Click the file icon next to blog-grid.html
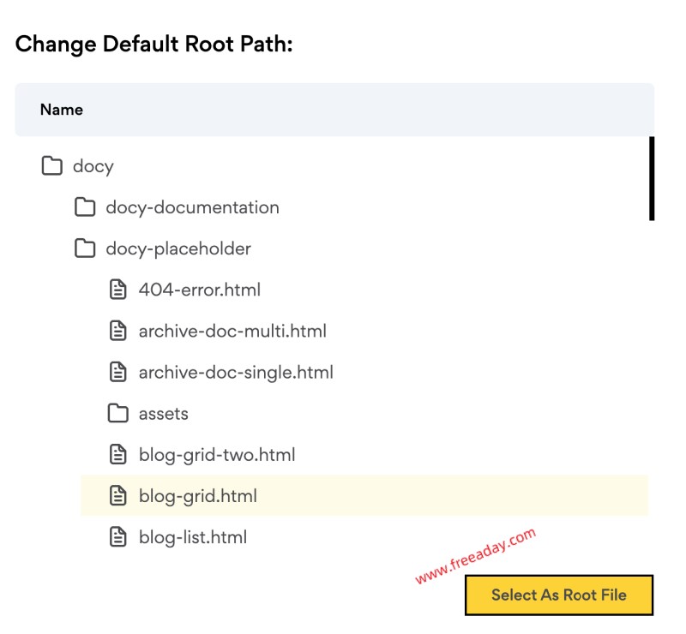 tap(117, 495)
